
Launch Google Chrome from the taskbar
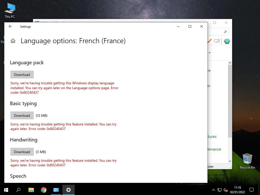(x=44, y=190)
